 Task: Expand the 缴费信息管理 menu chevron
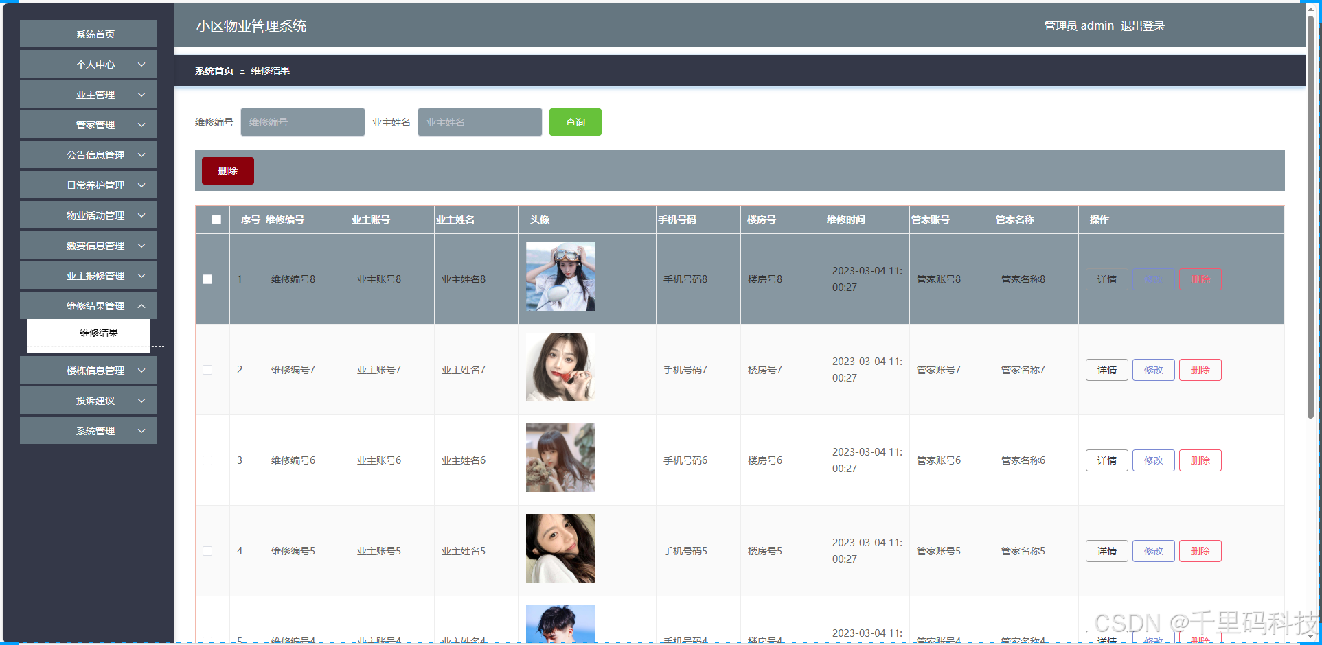click(141, 246)
